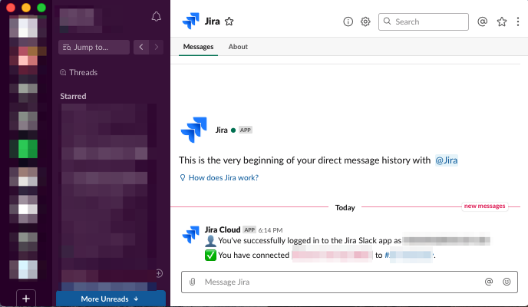Image resolution: width=528 pixels, height=307 pixels.
Task: Star the Jira conversation next to title
Action: 229,21
